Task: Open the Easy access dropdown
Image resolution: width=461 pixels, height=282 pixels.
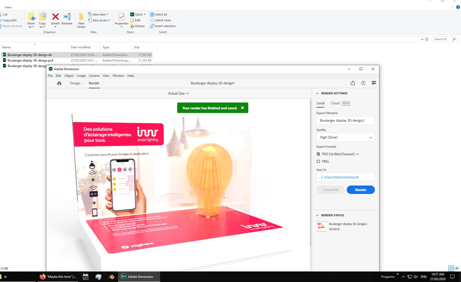Action: tap(99, 20)
